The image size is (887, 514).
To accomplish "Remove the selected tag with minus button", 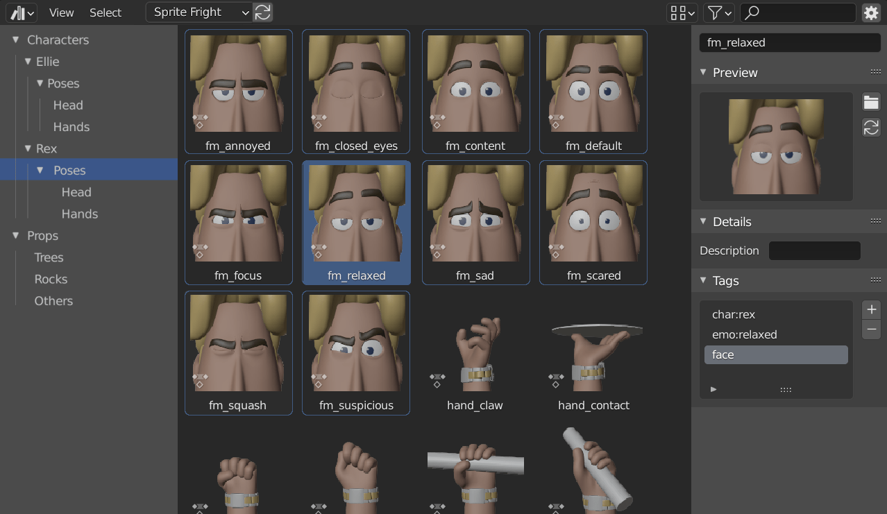I will point(871,329).
